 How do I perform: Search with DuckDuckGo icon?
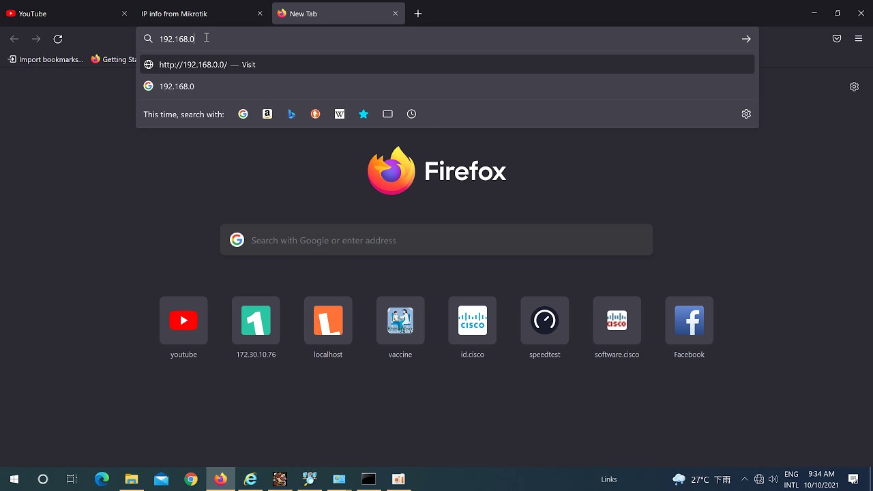(x=315, y=114)
